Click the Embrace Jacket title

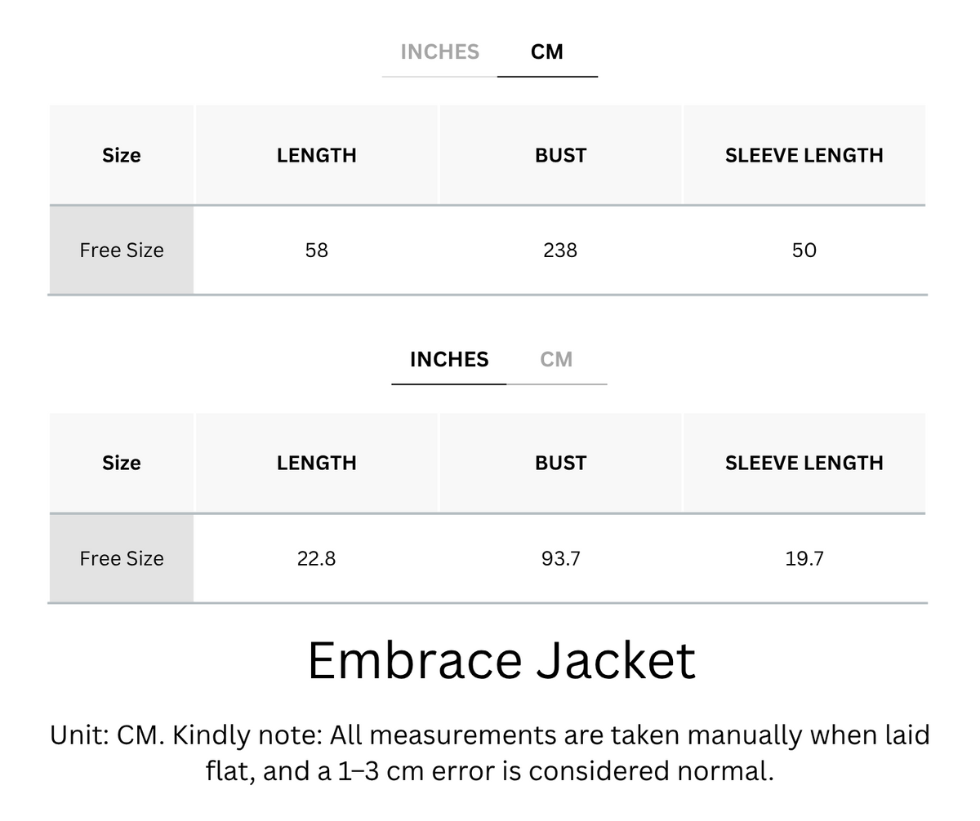(501, 659)
